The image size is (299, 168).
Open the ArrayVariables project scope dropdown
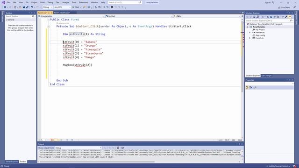71,16
